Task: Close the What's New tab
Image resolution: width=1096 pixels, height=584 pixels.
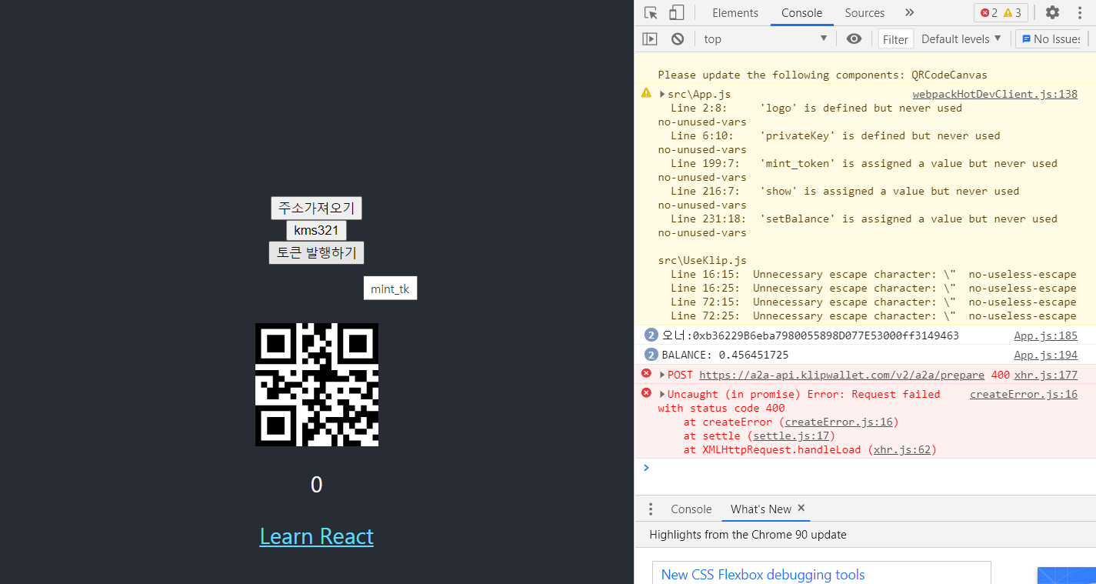Action: (801, 509)
